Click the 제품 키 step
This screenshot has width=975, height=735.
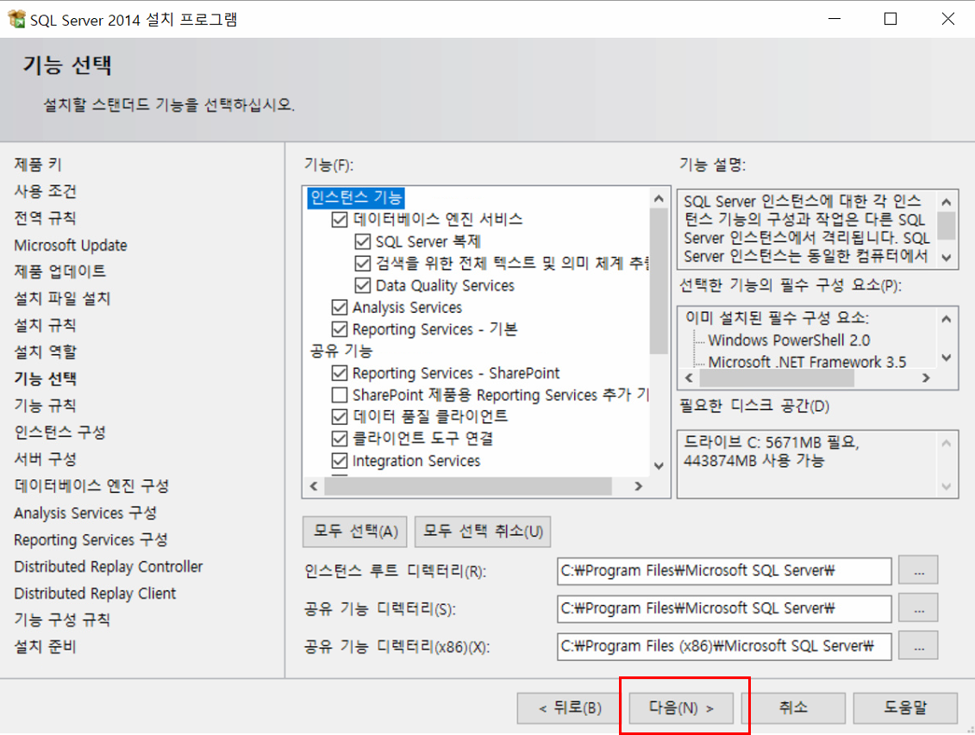pos(38,165)
